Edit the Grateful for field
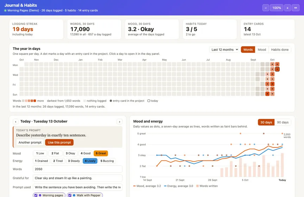 (77, 178)
